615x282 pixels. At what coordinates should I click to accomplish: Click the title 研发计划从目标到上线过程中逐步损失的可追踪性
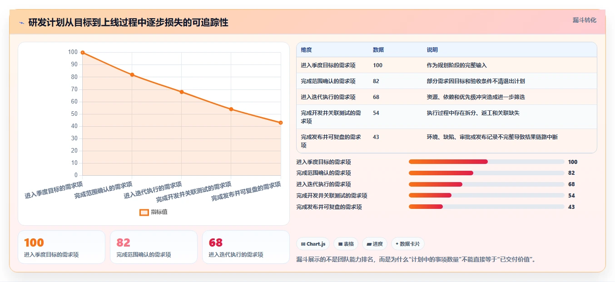[x=128, y=22]
